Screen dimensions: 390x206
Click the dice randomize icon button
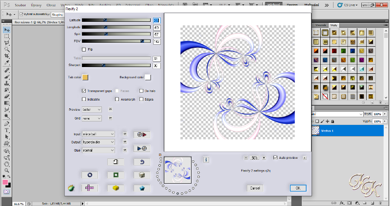[142, 175]
